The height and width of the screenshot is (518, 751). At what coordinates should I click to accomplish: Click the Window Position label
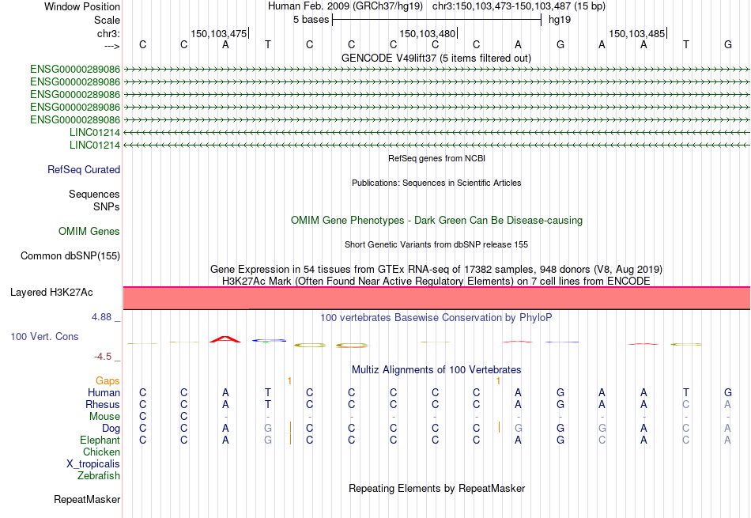click(82, 6)
